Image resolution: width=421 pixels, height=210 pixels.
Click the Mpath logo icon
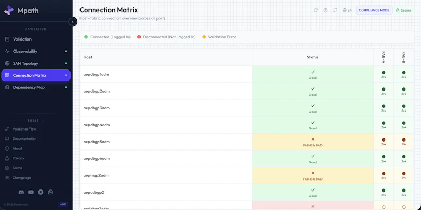coord(8,11)
